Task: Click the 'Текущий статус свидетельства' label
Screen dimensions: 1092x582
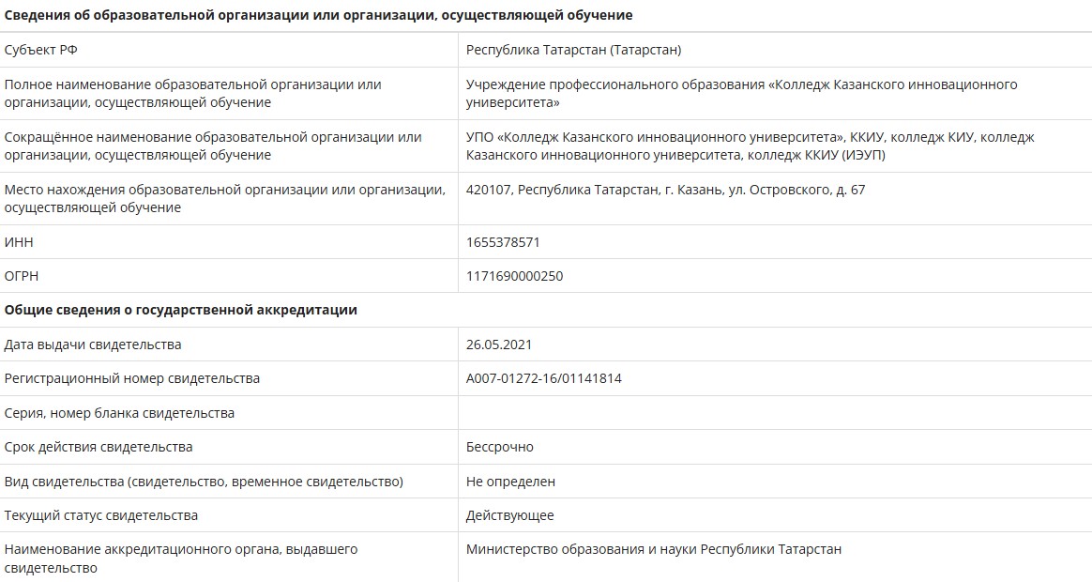Action: [x=101, y=515]
